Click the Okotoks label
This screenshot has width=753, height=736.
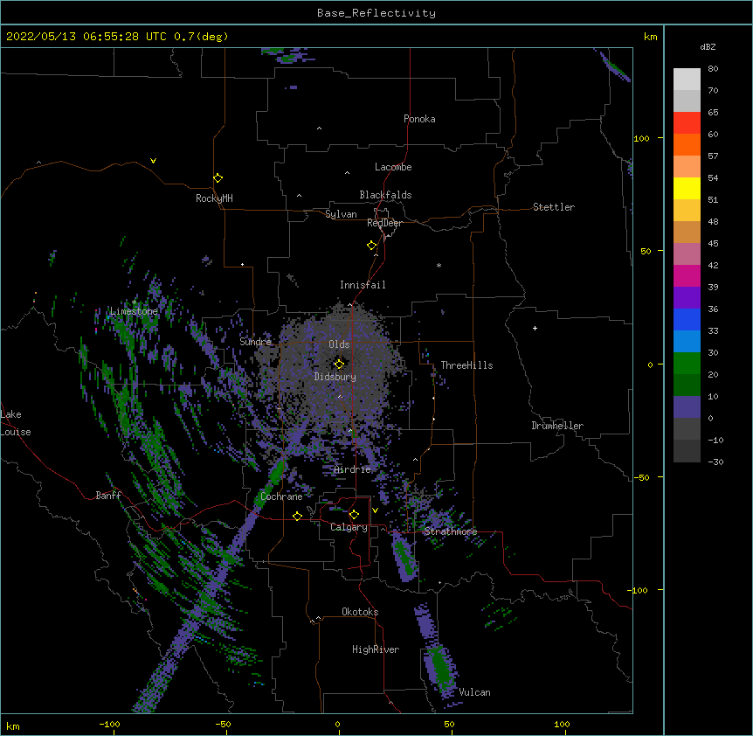(360, 612)
